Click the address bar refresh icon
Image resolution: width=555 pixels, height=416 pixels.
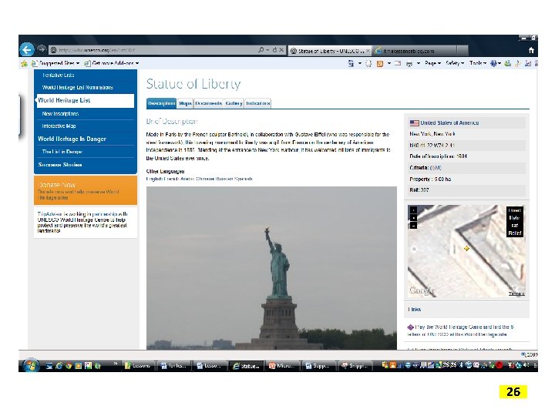tap(274, 50)
